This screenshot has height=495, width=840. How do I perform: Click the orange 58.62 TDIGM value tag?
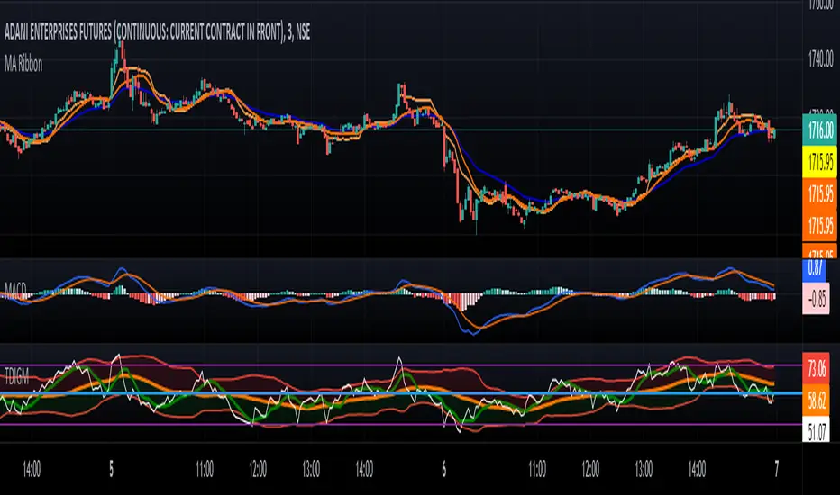[818, 402]
